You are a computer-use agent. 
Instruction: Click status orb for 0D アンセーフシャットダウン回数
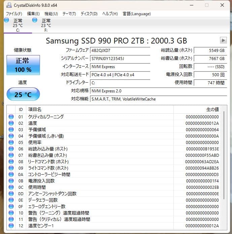[11, 194]
